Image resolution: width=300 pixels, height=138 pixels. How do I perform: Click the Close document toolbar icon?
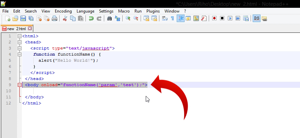tap(39, 19)
